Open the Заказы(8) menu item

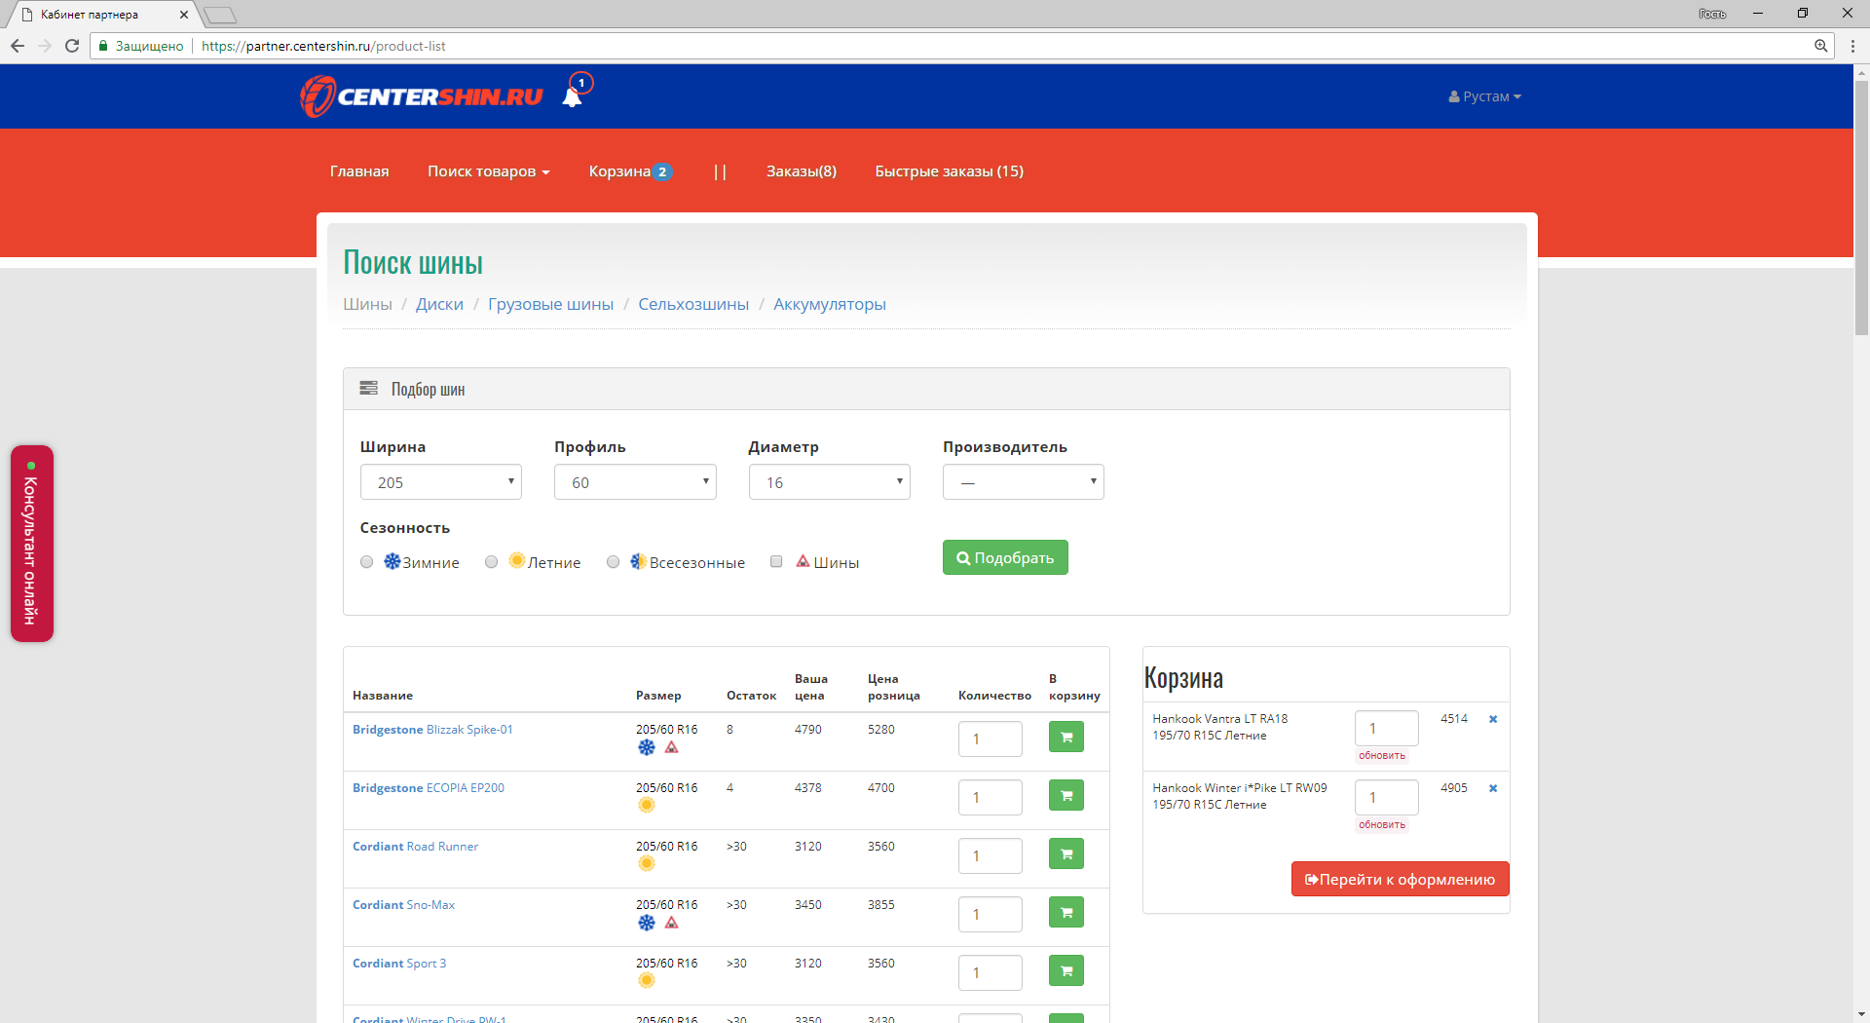(802, 171)
